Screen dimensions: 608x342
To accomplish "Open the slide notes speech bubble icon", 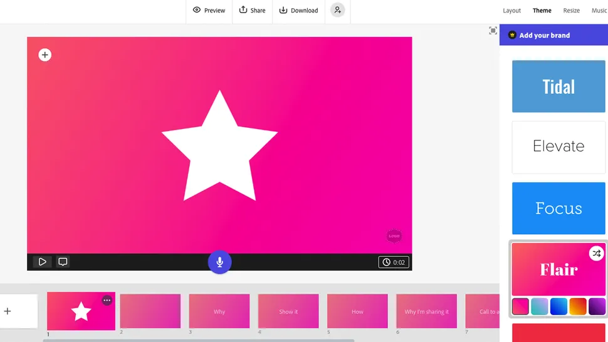I will (x=63, y=262).
